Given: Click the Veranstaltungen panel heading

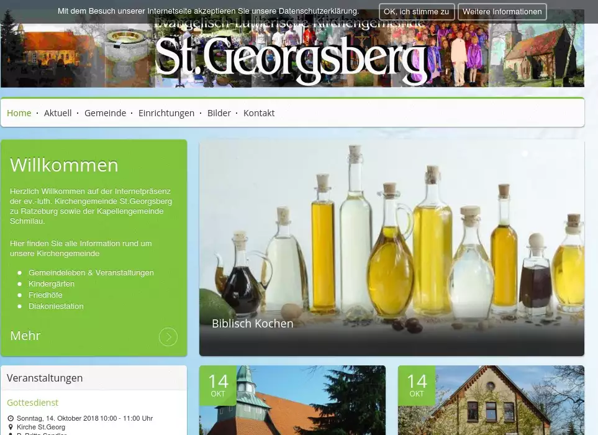Looking at the screenshot, I should tap(45, 378).
